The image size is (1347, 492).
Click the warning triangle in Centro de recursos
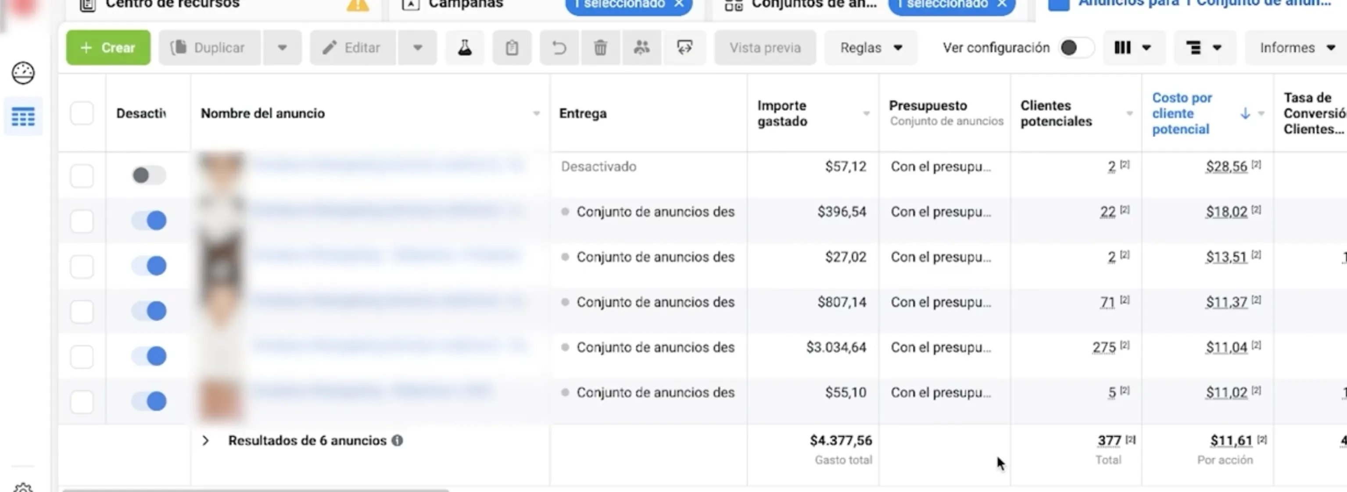pos(358,5)
